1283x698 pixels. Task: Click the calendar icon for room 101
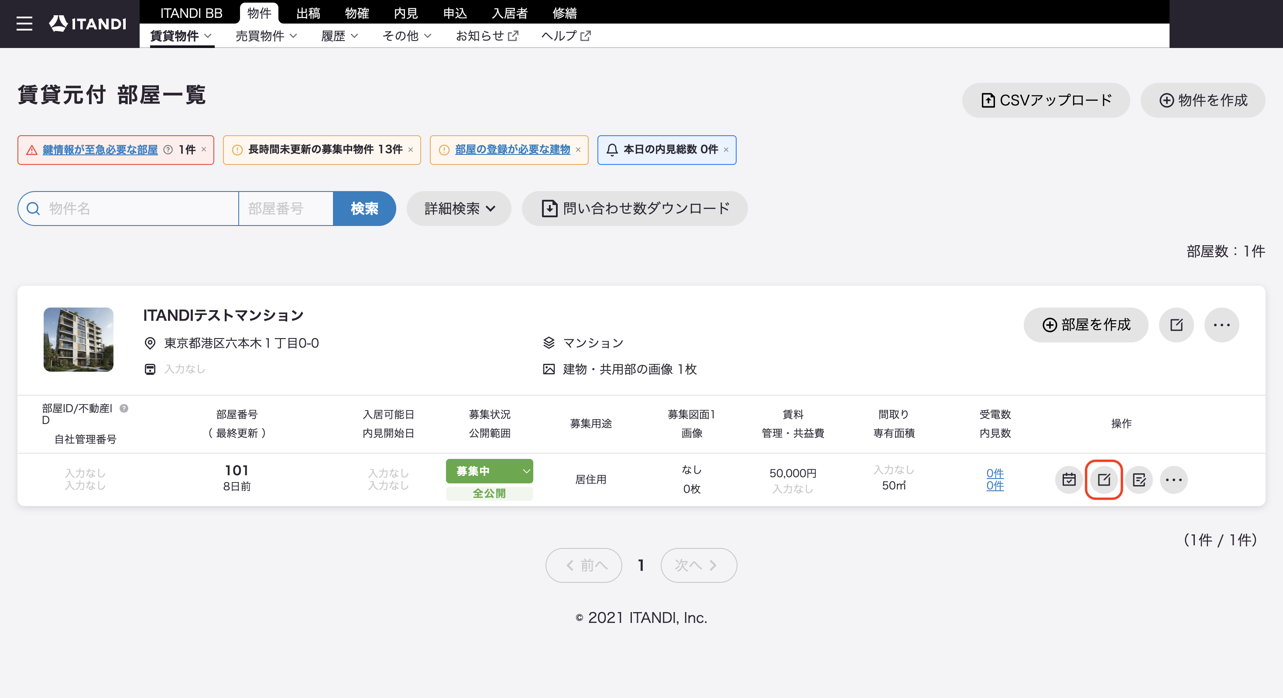click(1069, 479)
